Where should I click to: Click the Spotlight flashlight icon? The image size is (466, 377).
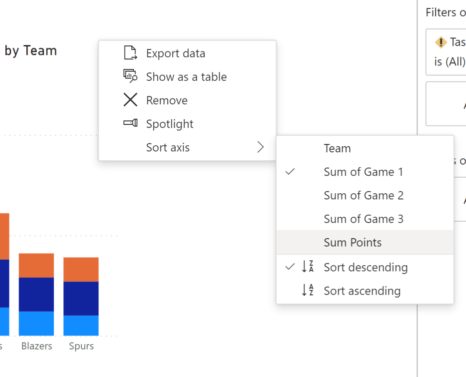tap(130, 123)
